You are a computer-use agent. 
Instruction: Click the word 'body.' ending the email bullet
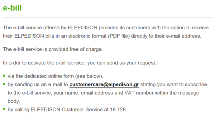click(x=14, y=101)
